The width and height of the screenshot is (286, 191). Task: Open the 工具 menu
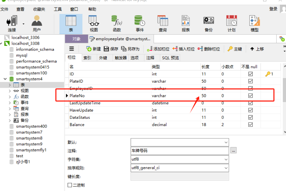pos(58,9)
